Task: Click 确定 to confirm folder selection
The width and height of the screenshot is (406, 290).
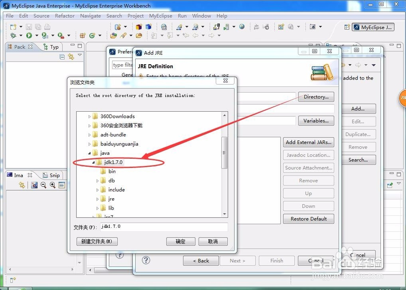Action: click(x=181, y=241)
